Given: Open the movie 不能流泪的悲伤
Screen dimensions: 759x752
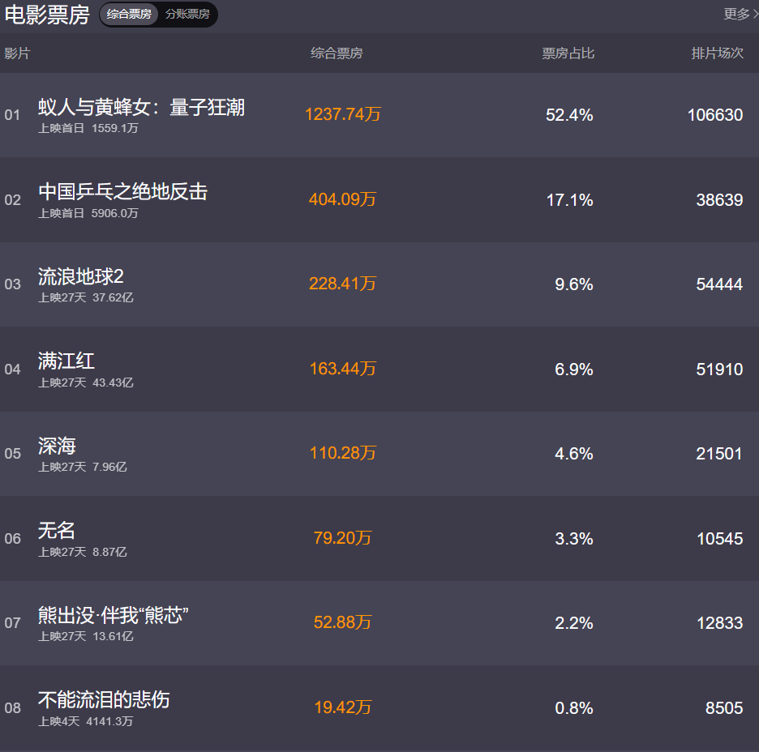Looking at the screenshot, I should click(104, 700).
